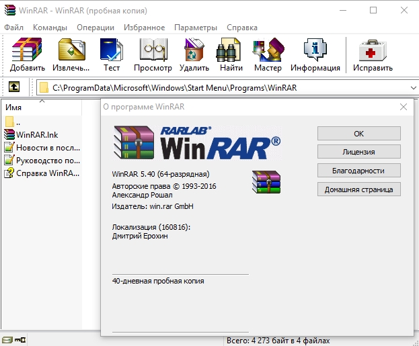This screenshot has width=419, height=346.
Task: Open the Команды menu
Action: click(x=50, y=28)
